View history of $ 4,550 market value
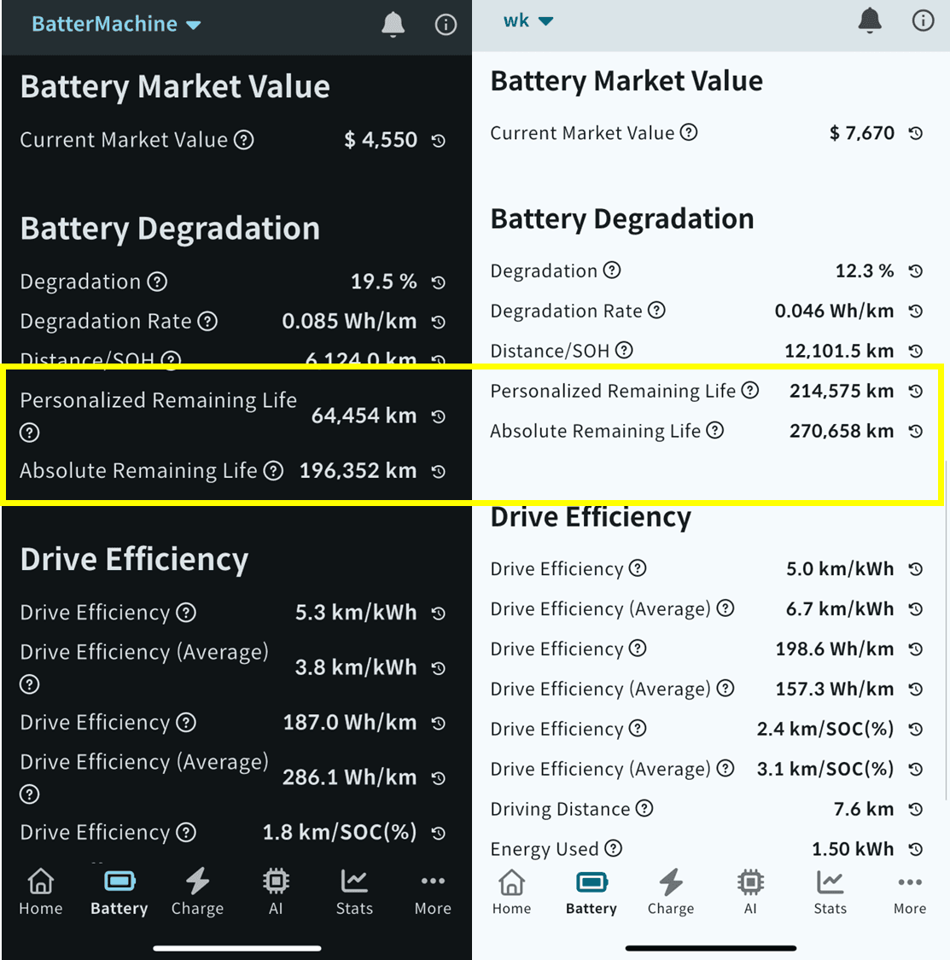 click(438, 140)
